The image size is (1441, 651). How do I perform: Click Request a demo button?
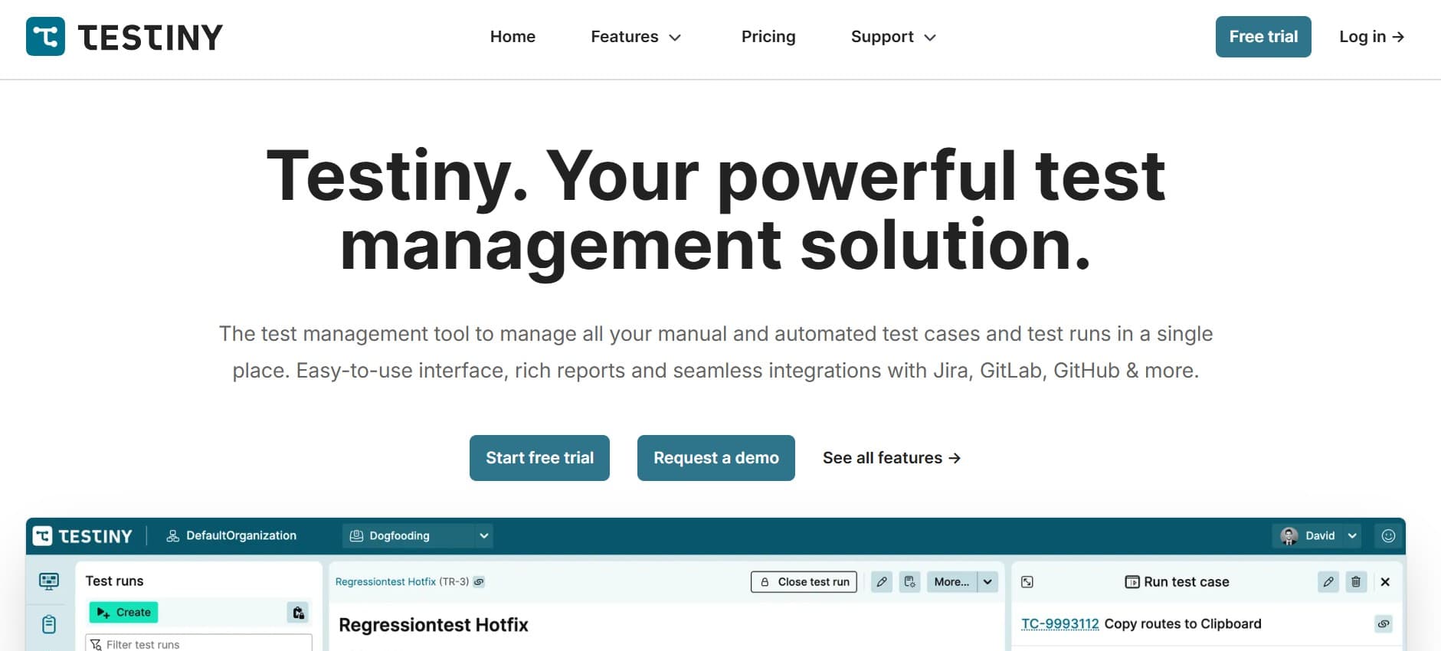(x=716, y=458)
